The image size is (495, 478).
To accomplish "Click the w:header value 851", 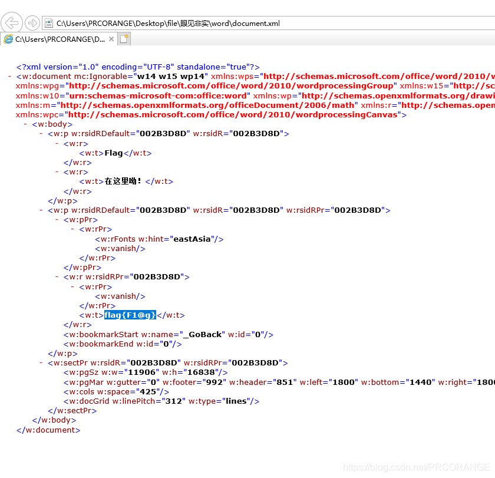I will (x=285, y=382).
